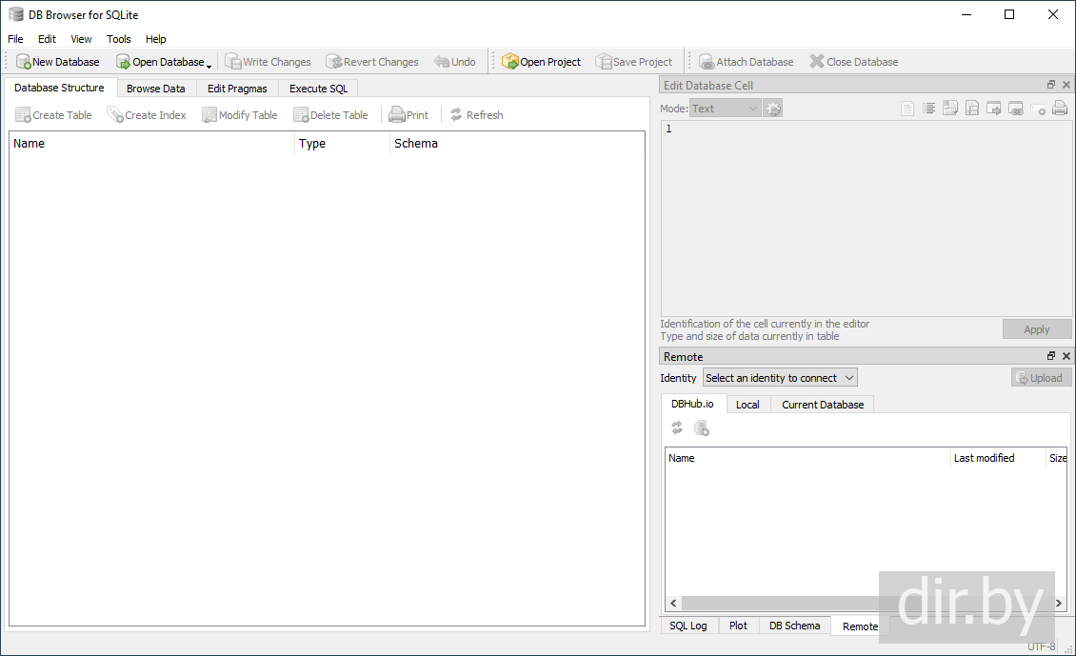Viewport: 1076px width, 656px height.
Task: Click the Print icon in structure toolbar
Action: tap(397, 115)
